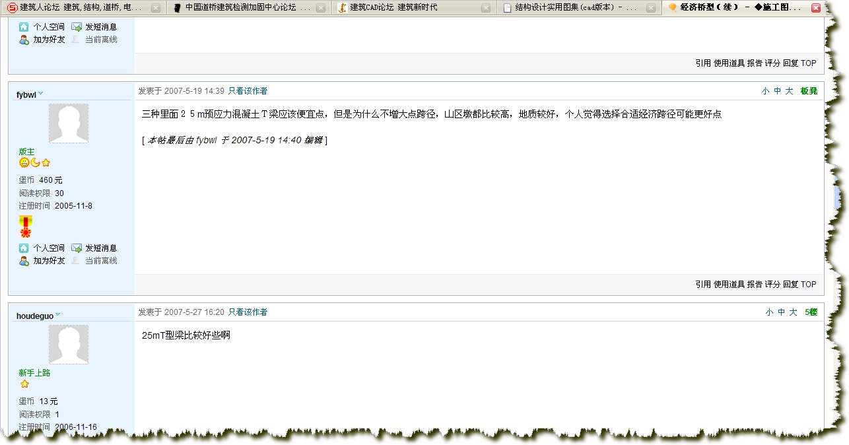Close the 建筑人论坛 tab

coord(155,8)
